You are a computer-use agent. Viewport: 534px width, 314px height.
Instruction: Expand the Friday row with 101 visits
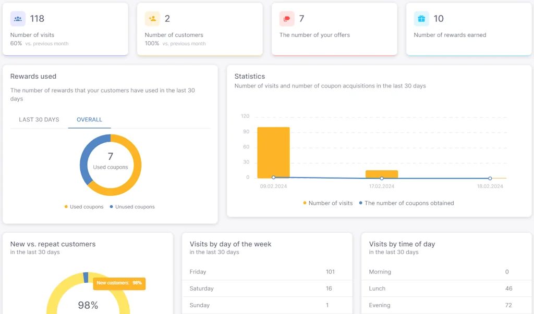pyautogui.click(x=267, y=271)
